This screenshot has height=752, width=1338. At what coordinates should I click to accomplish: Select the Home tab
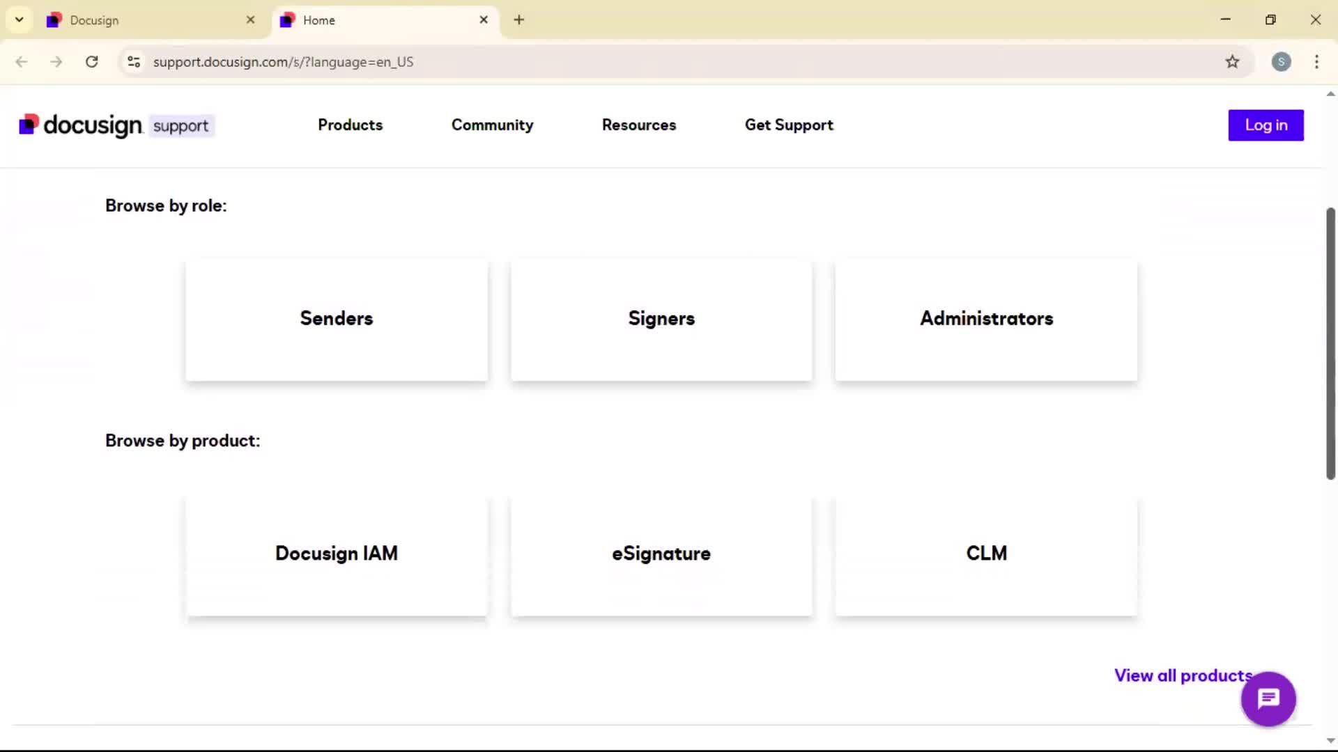[385, 20]
